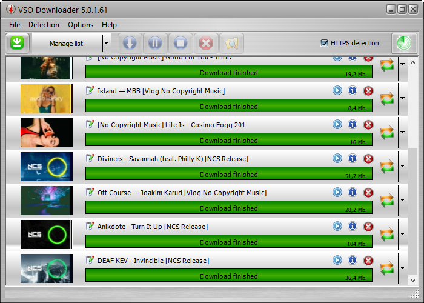Viewport: 424px width, 303px height.
Task: Edit title of DEAF KEV - Invincible
Action: tap(90, 260)
